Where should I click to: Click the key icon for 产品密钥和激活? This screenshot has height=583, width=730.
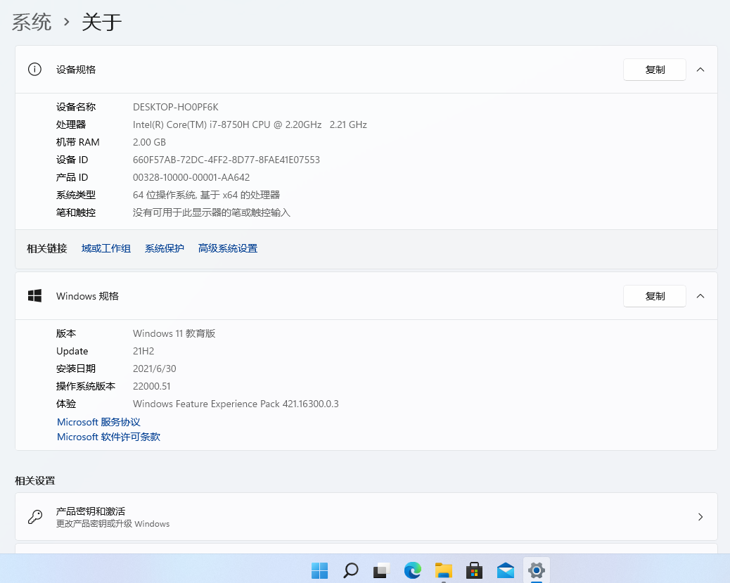(x=35, y=517)
